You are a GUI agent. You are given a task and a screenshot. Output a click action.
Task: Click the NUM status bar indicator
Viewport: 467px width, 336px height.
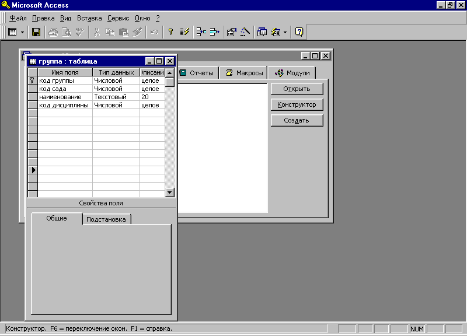tap(417, 329)
